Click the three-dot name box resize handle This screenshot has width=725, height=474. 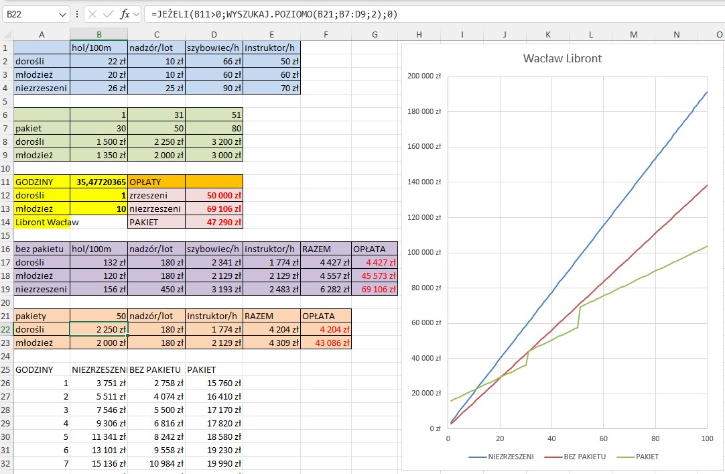pos(77,14)
